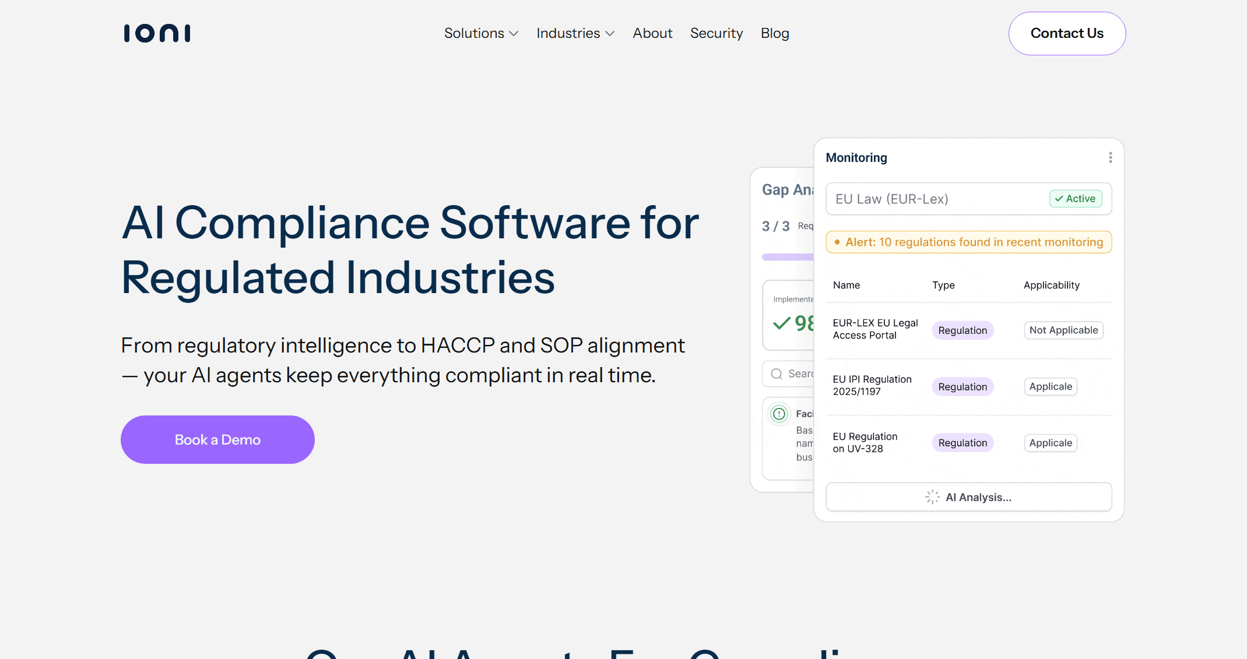Click the green checkmark beside 98
This screenshot has height=659, width=1247.
[781, 323]
